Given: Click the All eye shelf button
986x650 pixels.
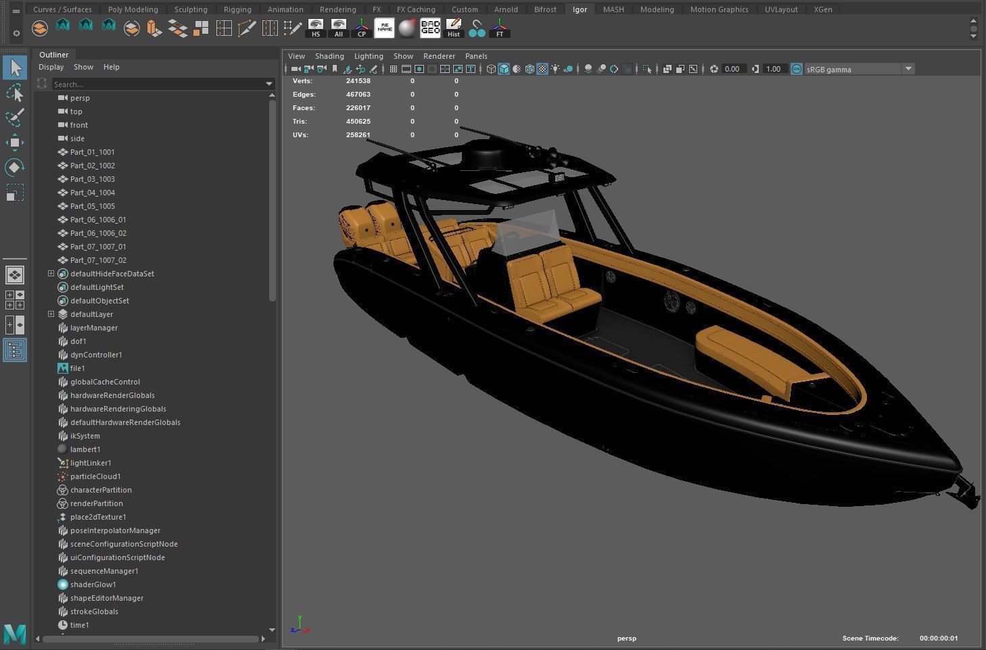Looking at the screenshot, I should (339, 28).
